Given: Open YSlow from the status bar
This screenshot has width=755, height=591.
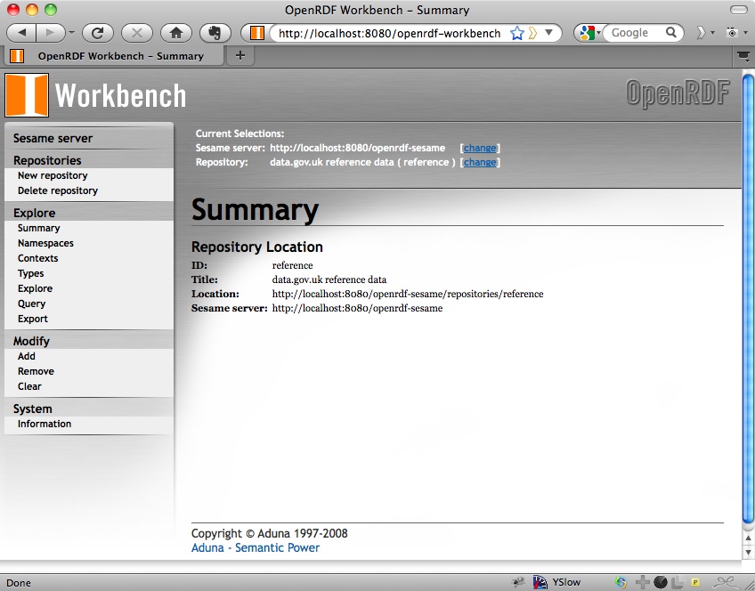Looking at the screenshot, I should click(x=556, y=582).
